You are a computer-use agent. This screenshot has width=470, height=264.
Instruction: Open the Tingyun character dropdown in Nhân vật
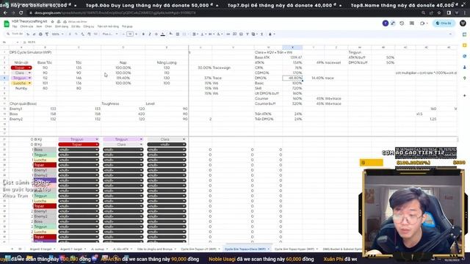click(x=21, y=78)
